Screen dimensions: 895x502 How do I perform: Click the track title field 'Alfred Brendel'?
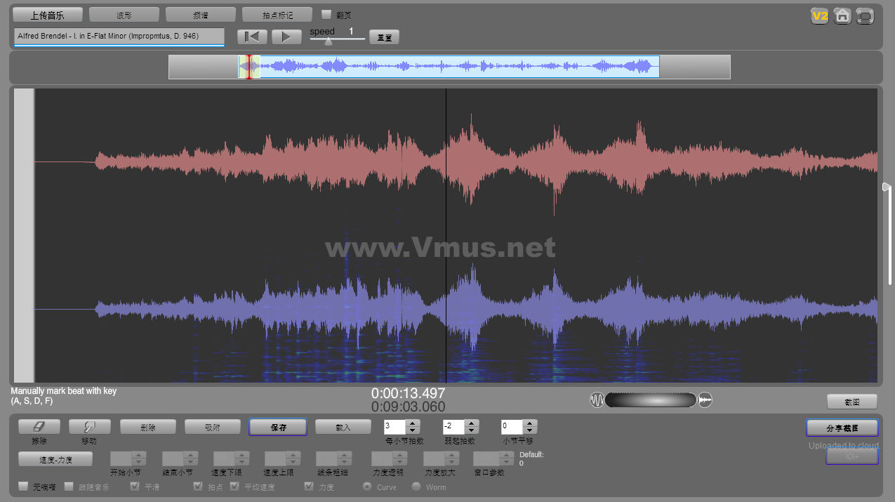click(x=119, y=37)
